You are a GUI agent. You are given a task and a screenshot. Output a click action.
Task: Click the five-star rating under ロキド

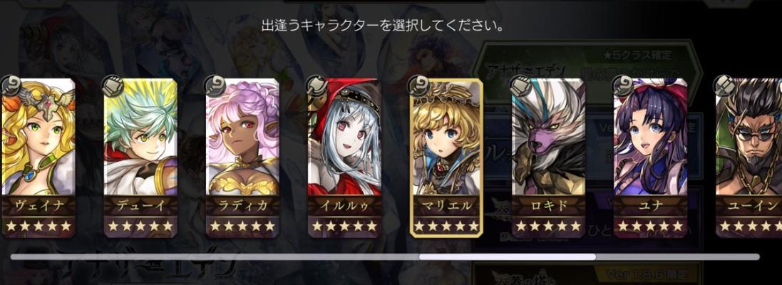[x=548, y=226]
